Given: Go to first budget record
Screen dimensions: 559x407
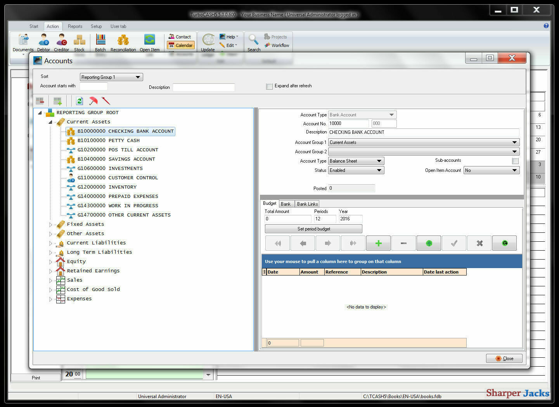Looking at the screenshot, I should click(x=277, y=243).
